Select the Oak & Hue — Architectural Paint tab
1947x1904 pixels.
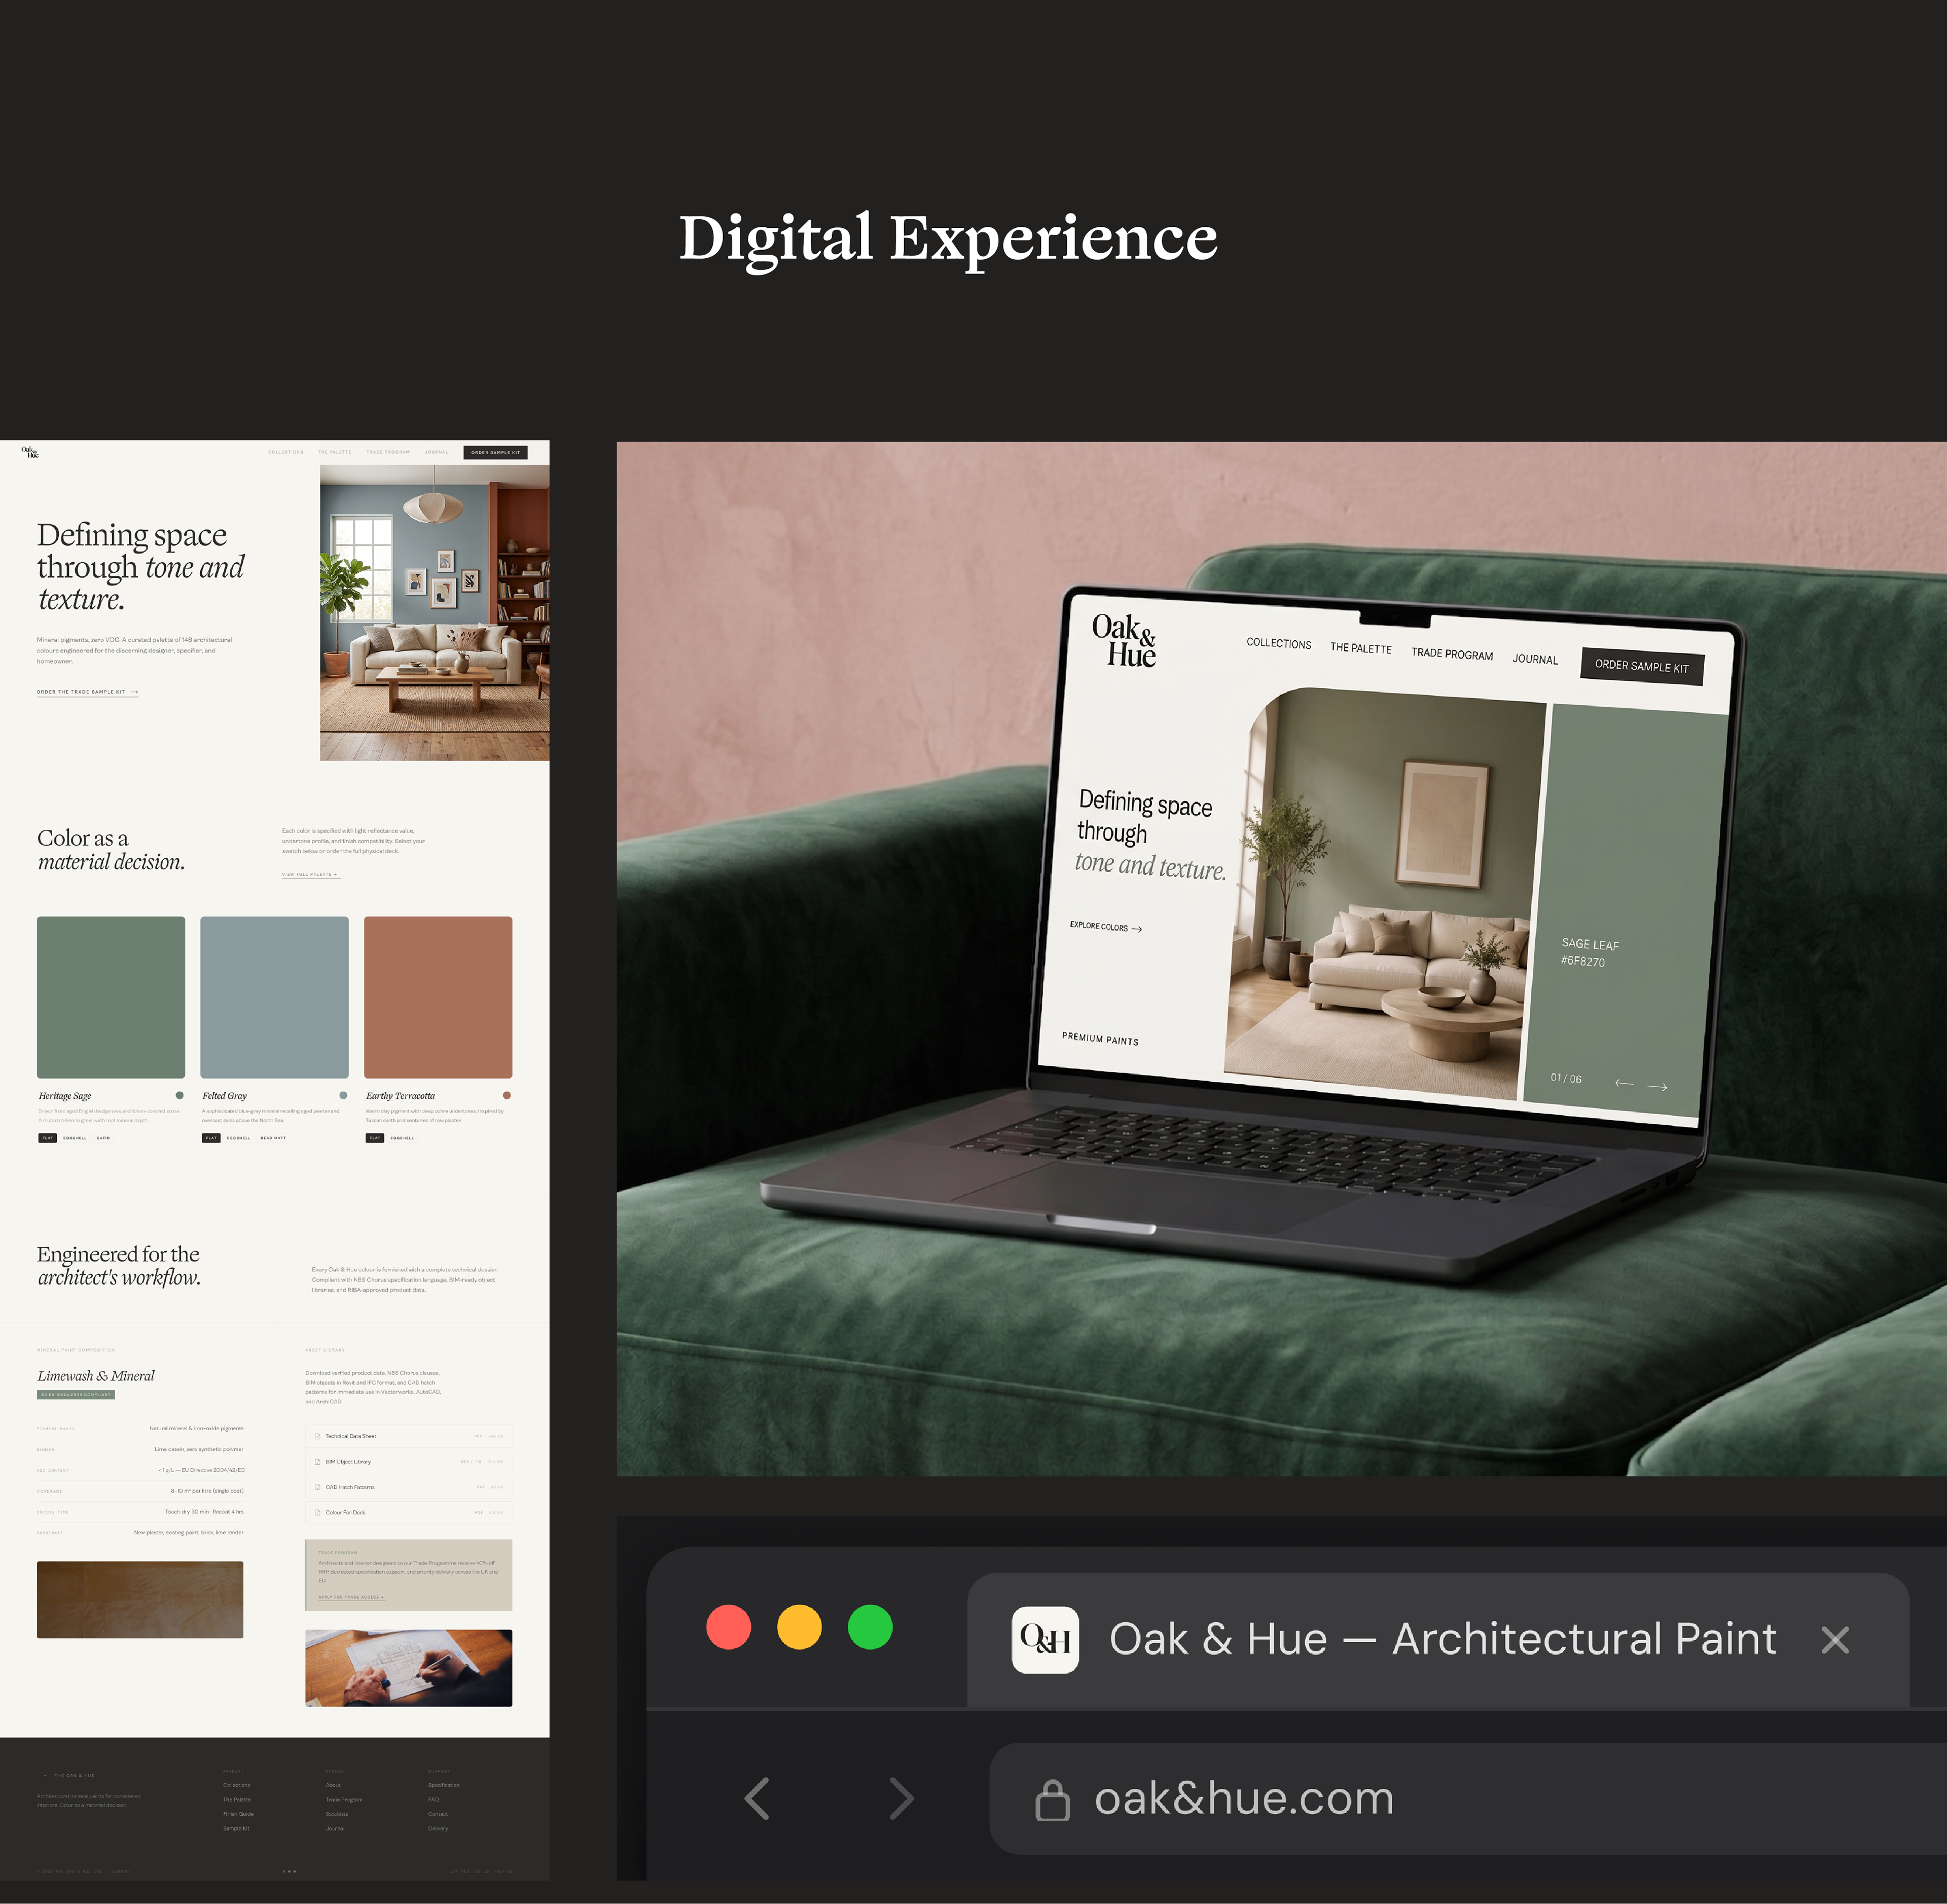click(x=1437, y=1640)
